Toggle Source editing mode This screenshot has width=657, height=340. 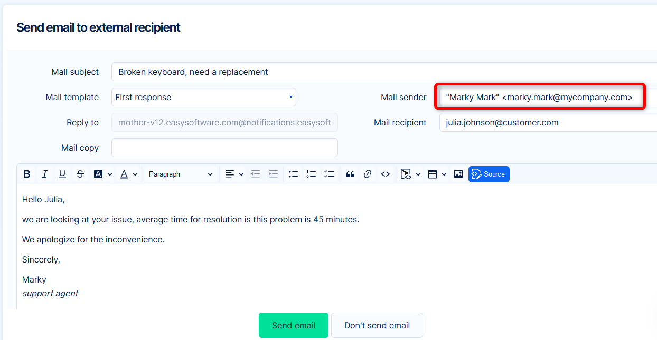(x=489, y=174)
